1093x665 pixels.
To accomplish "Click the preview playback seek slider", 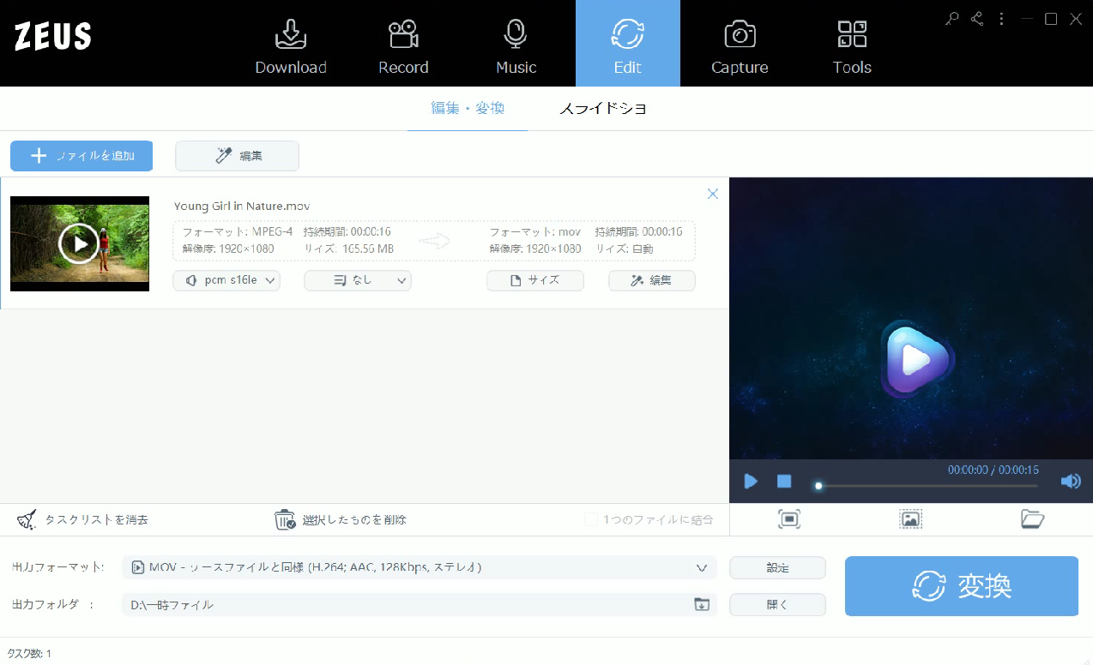I will point(927,486).
